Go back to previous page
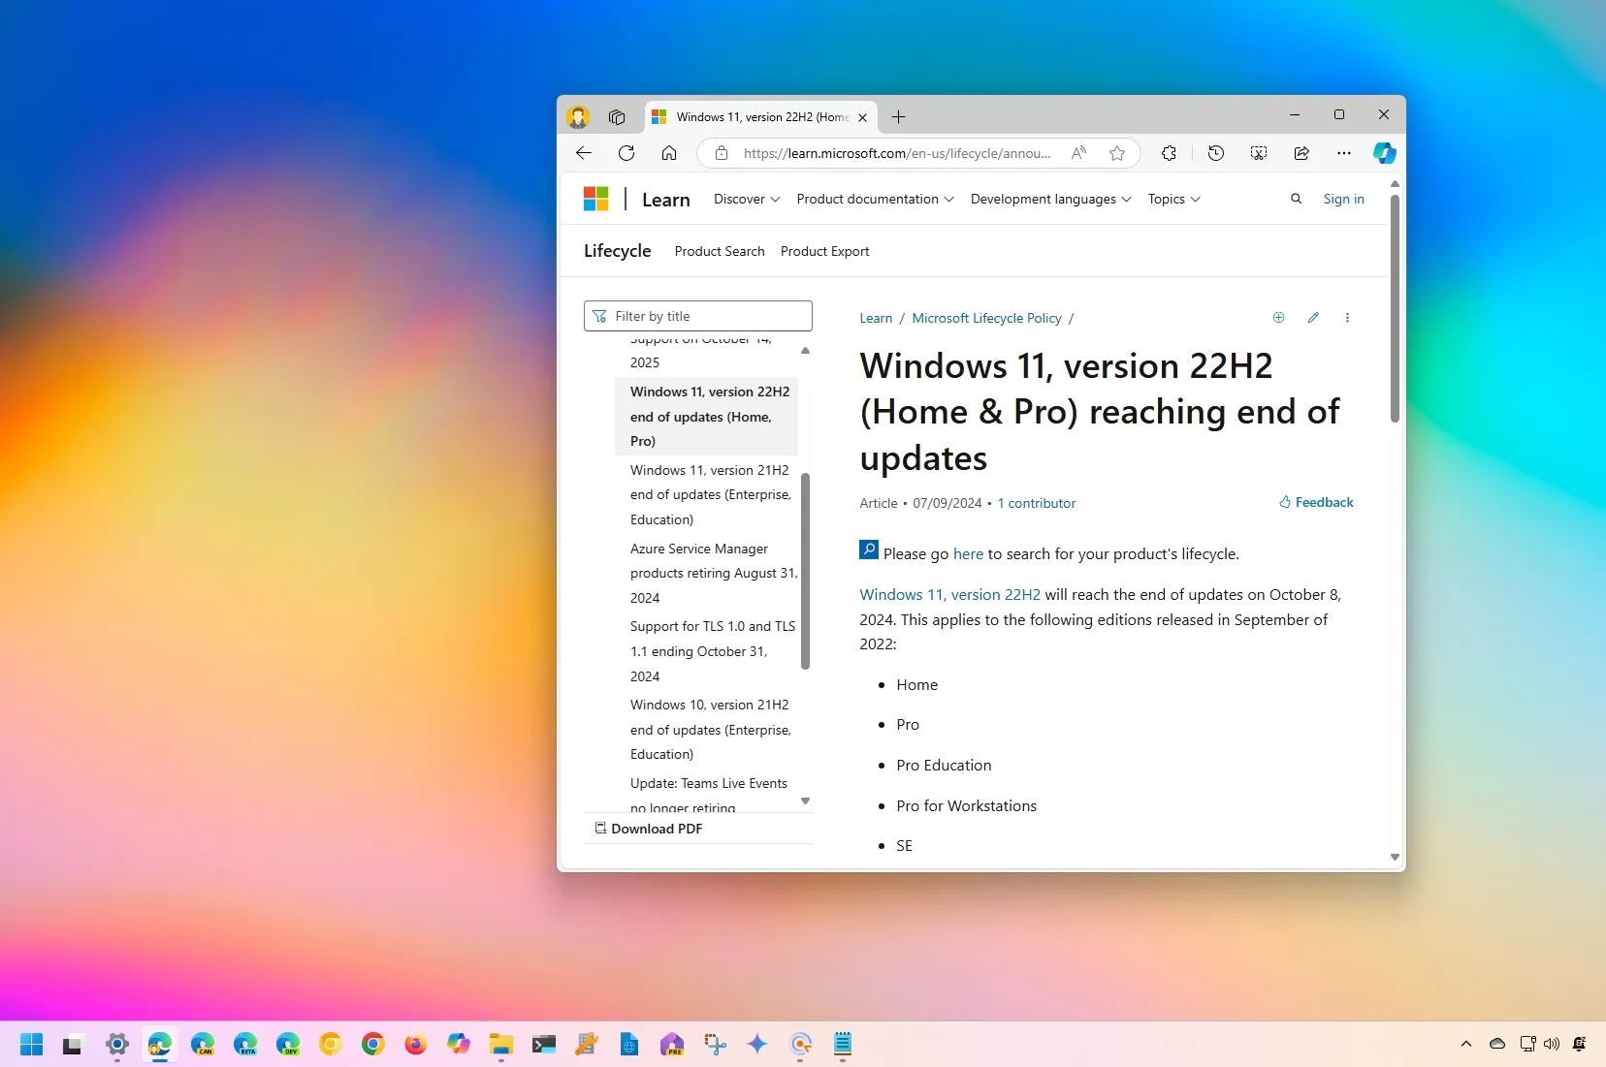This screenshot has width=1606, height=1067. pos(583,153)
